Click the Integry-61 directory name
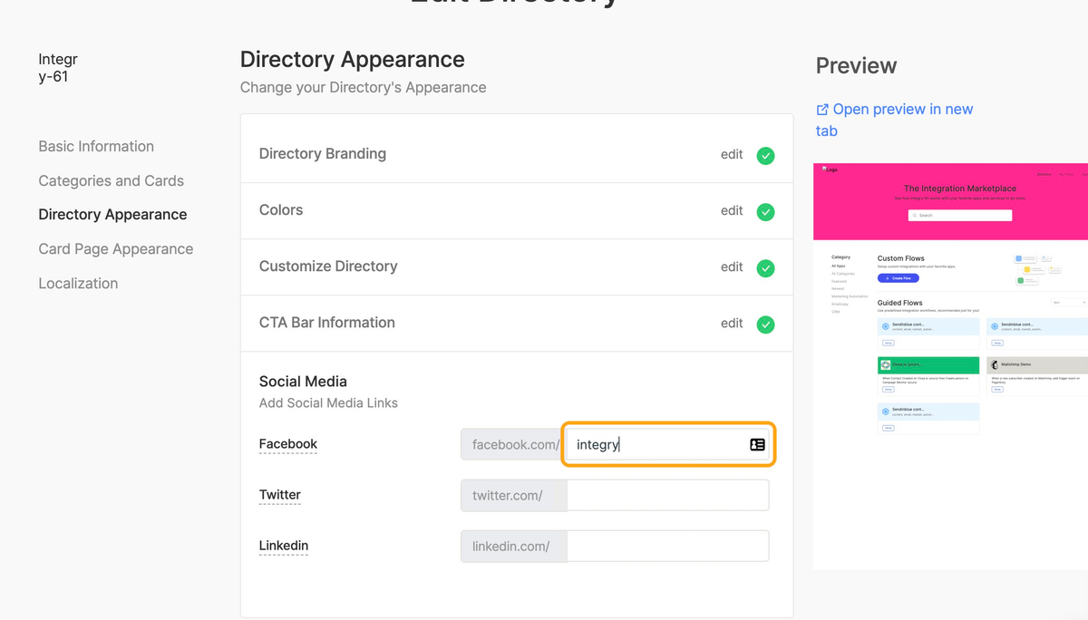1088x620 pixels. tap(58, 68)
